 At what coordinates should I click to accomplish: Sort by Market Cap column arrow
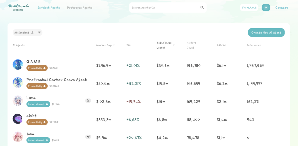tap(114, 45)
